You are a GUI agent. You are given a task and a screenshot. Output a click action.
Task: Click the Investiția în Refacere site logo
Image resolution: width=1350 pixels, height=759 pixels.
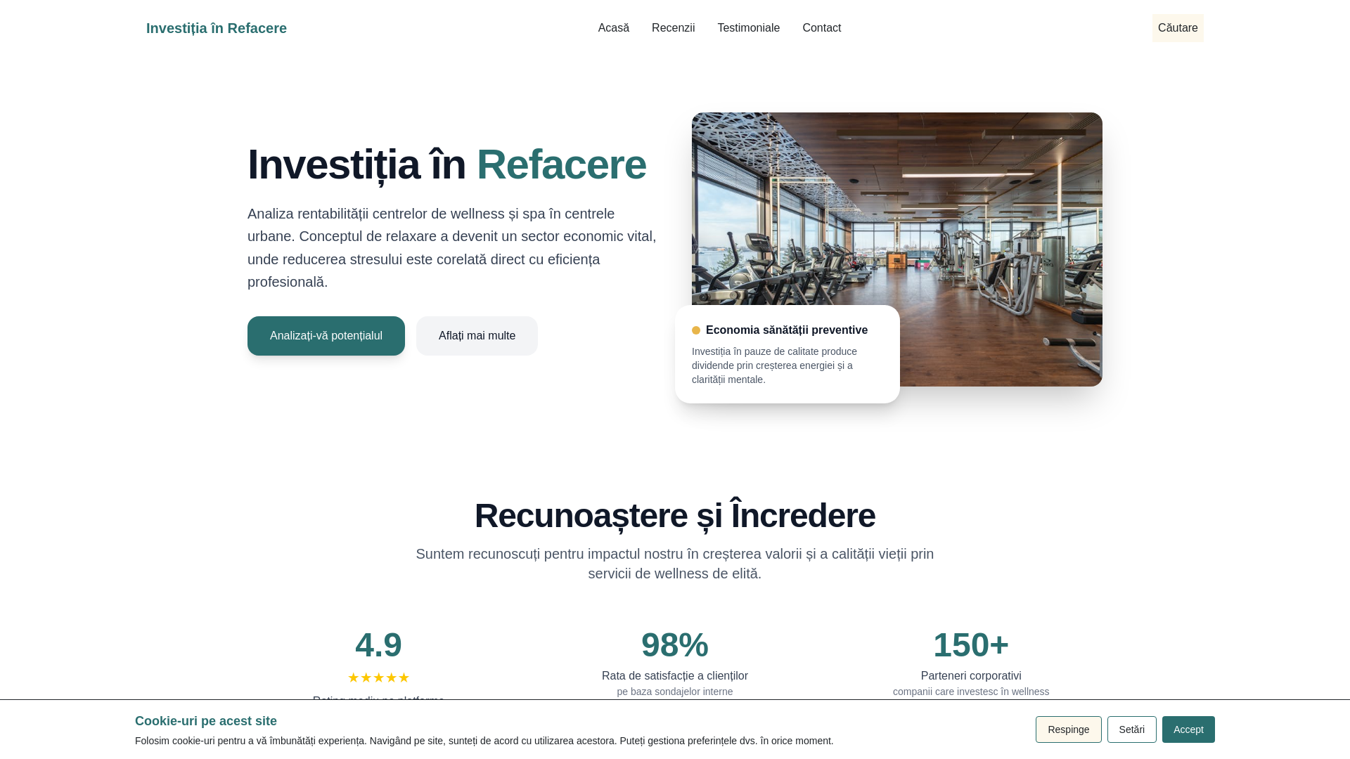point(216,28)
